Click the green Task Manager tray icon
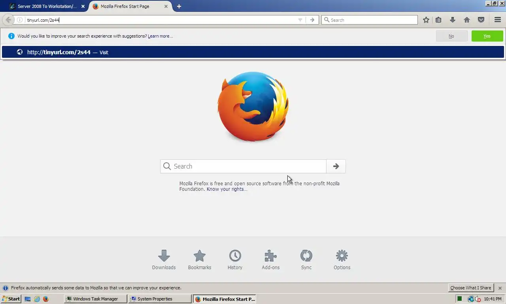 [x=459, y=299]
